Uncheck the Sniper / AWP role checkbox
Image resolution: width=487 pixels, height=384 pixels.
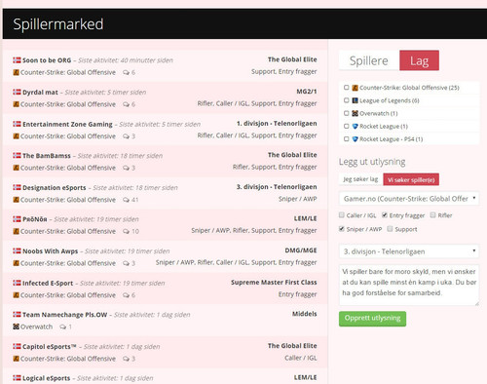pyautogui.click(x=342, y=229)
